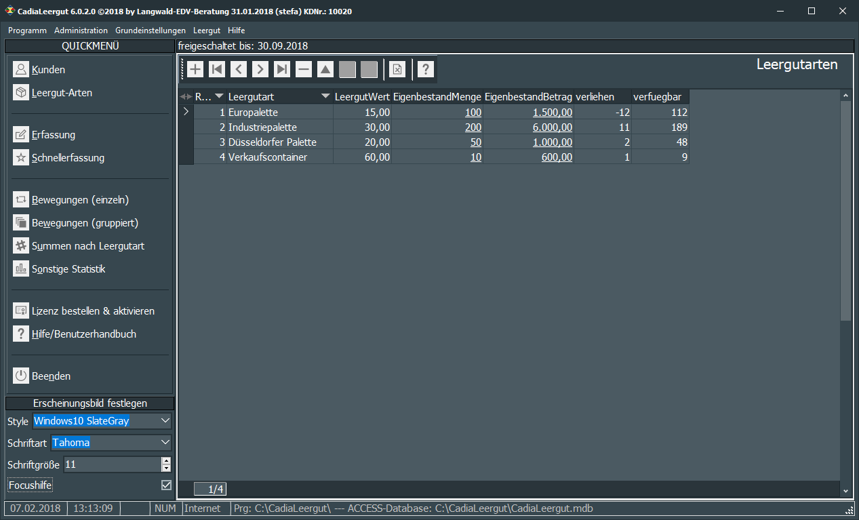Open Schnellerfassung in the quick menu

tap(68, 158)
